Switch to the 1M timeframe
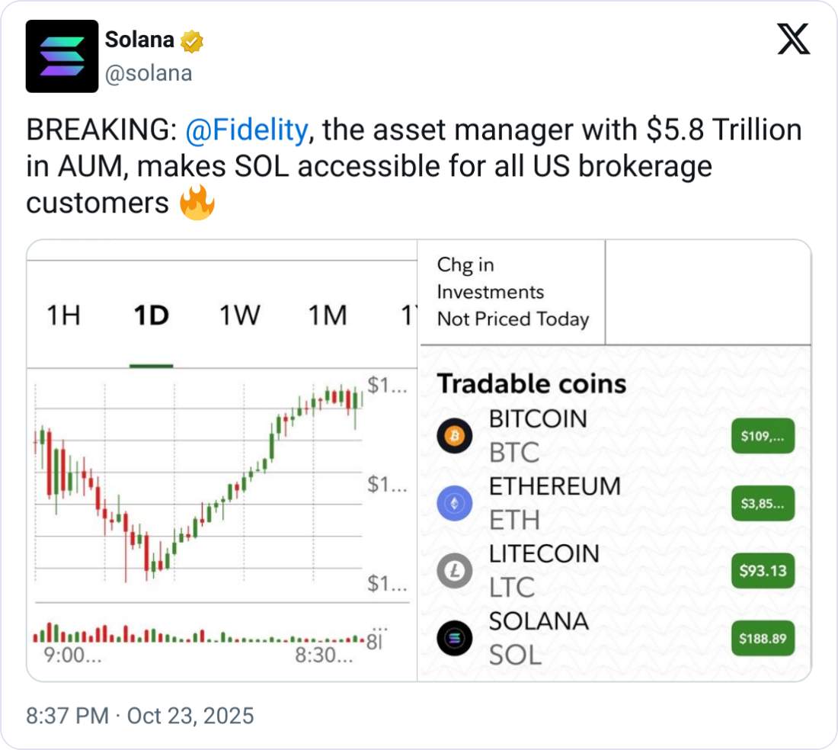This screenshot has height=750, width=838. (328, 316)
